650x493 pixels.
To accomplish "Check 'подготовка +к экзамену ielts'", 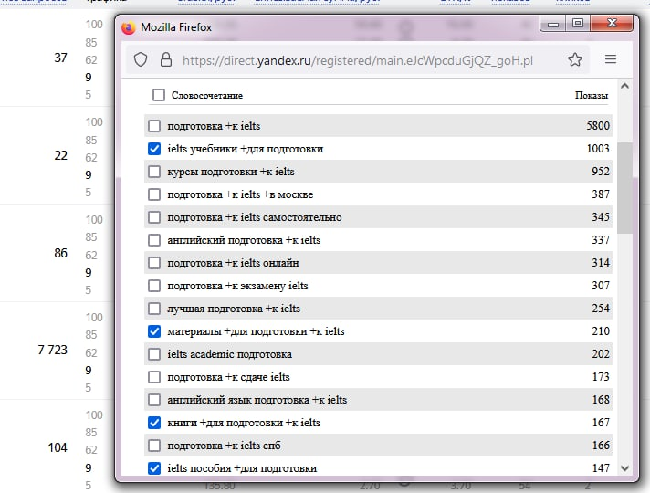I will tap(154, 285).
